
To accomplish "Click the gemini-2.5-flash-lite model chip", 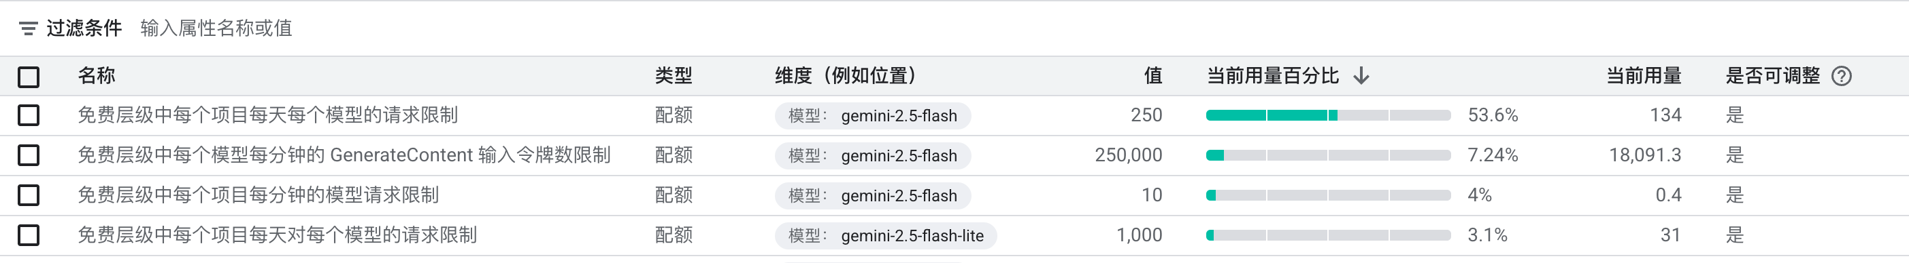I will [x=886, y=236].
